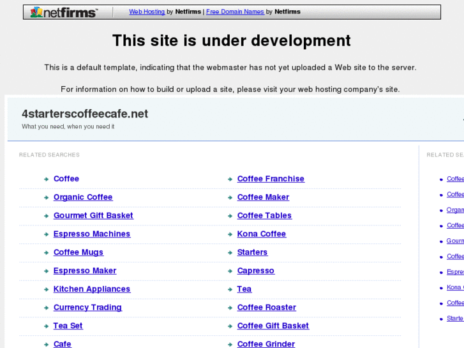Open the Currency Trading link
Viewport: 464px width, 348px height.
pyautogui.click(x=87, y=307)
